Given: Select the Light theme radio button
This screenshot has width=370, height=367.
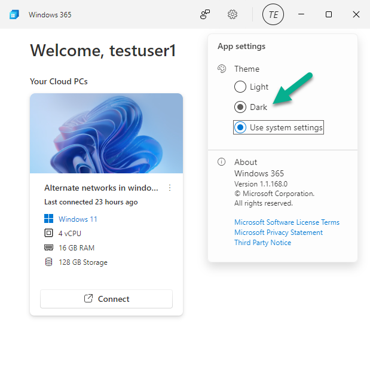Looking at the screenshot, I should [x=240, y=87].
